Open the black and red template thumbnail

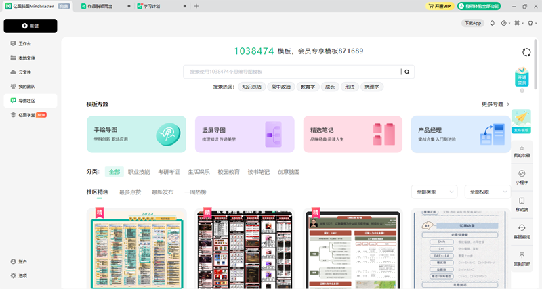[245, 248]
